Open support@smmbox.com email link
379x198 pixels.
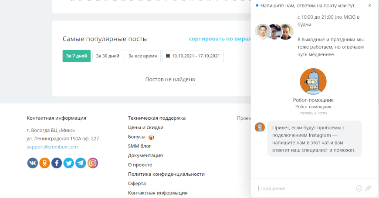[52, 147]
